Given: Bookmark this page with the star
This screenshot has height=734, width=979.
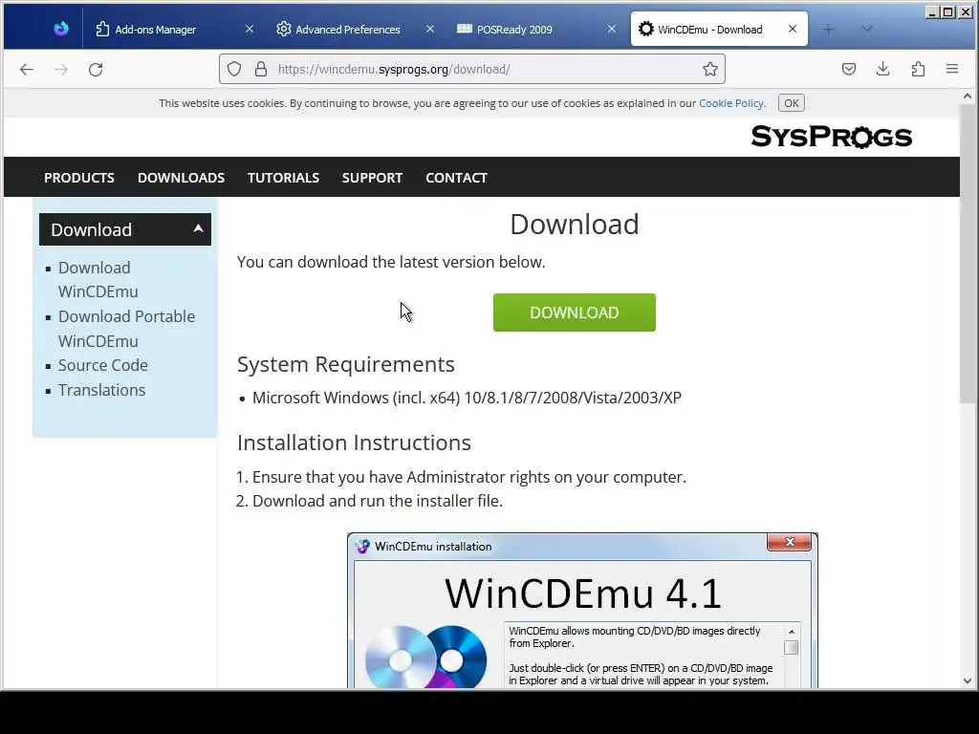Looking at the screenshot, I should click(710, 69).
